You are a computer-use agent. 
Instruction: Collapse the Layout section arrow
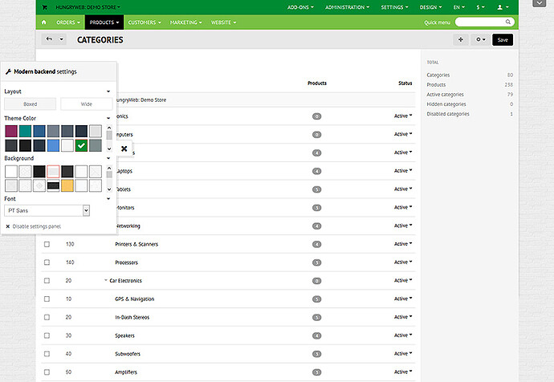108,91
